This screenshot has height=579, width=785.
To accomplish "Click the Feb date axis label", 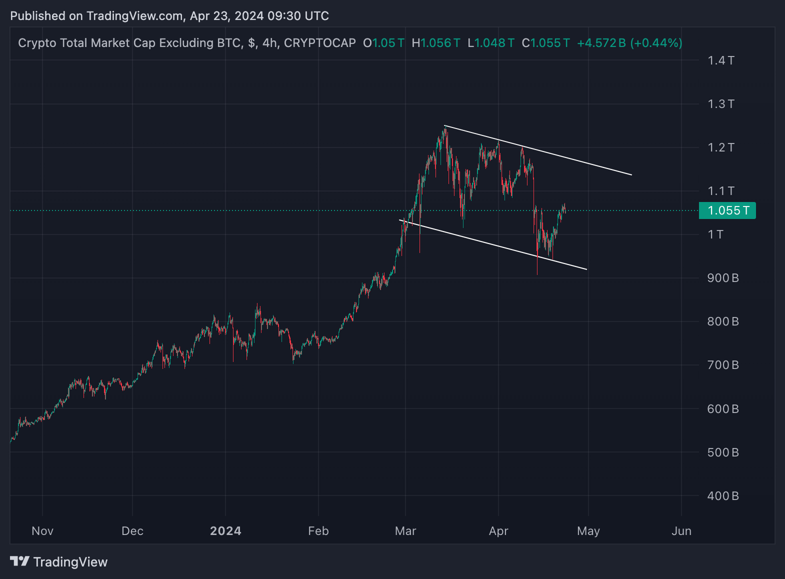I will 318,531.
